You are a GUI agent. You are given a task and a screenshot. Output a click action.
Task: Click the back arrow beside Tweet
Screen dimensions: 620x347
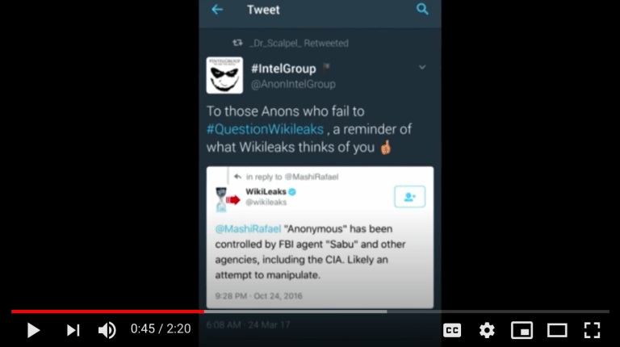217,10
